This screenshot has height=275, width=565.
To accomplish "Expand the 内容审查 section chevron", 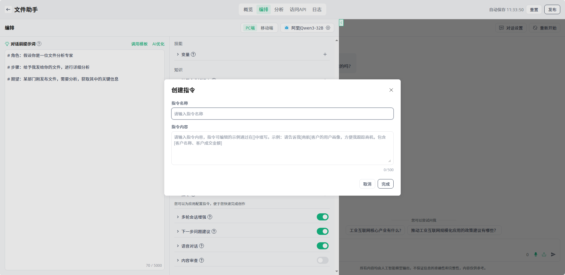I will pyautogui.click(x=178, y=260).
